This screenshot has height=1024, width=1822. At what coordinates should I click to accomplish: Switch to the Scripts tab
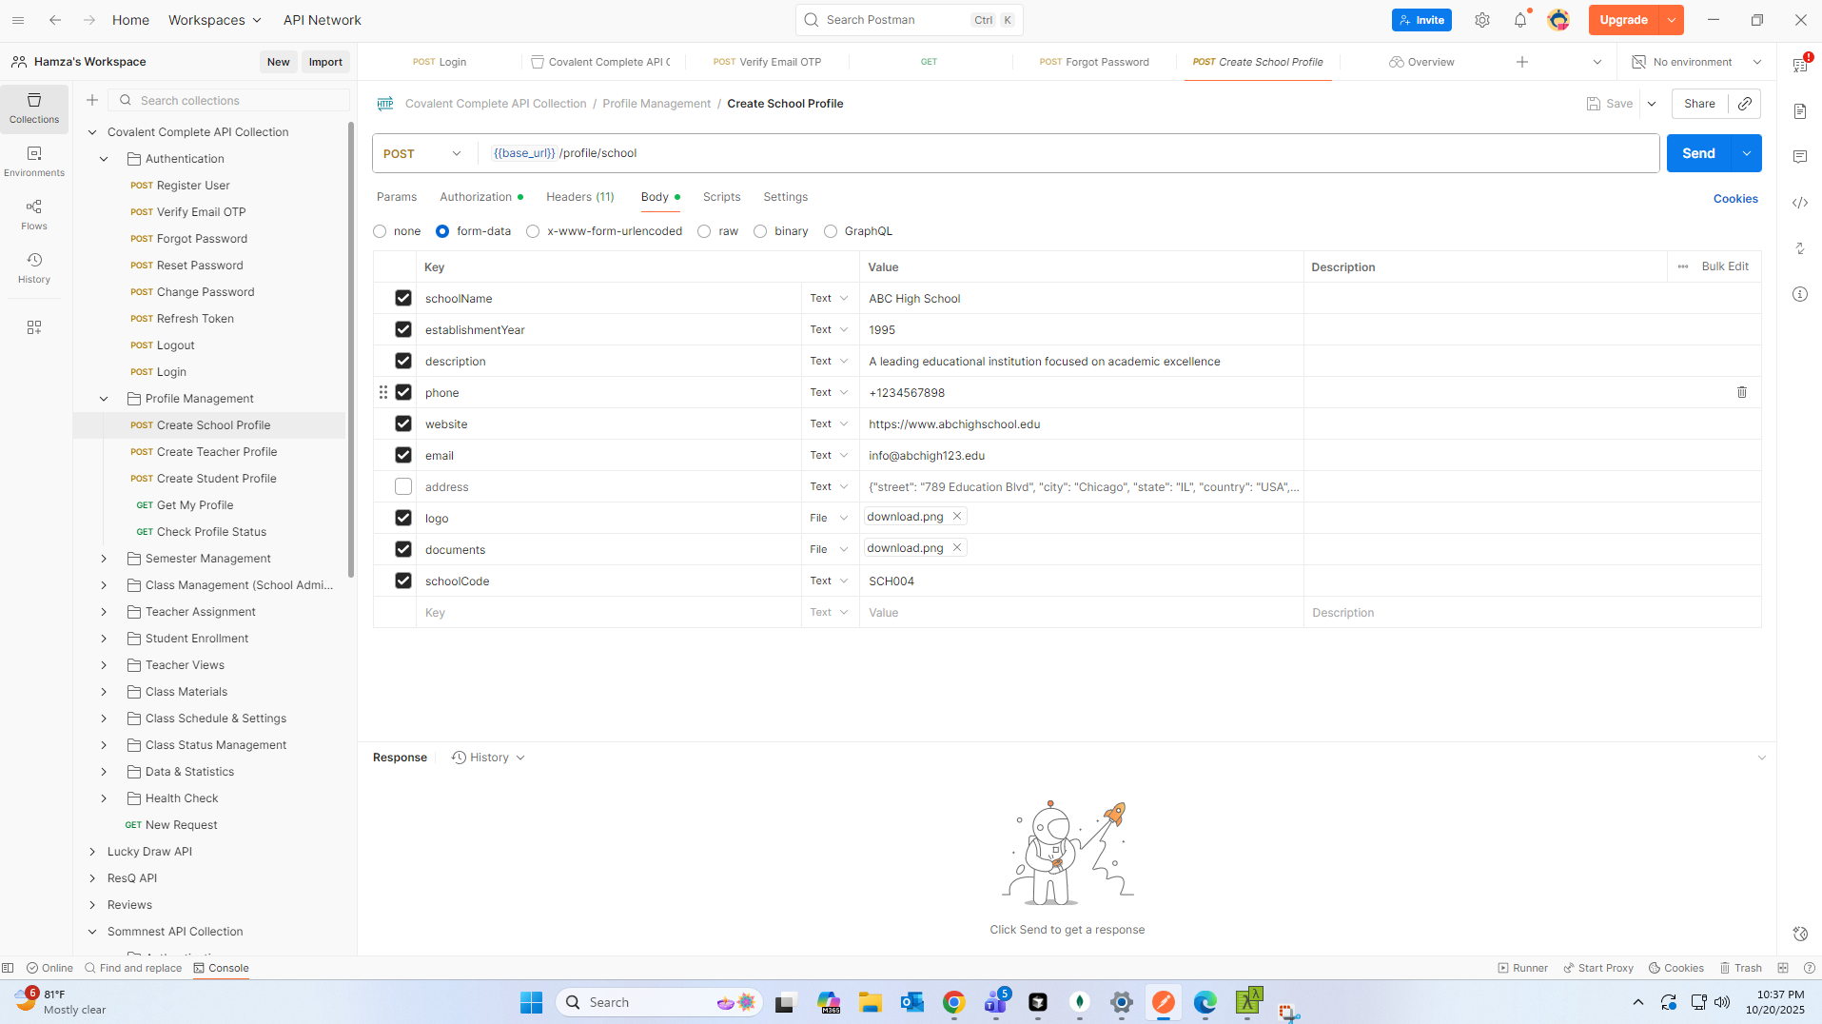[722, 197]
